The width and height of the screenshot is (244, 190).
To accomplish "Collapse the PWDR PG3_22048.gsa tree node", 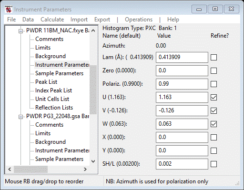I will pos(20,117).
